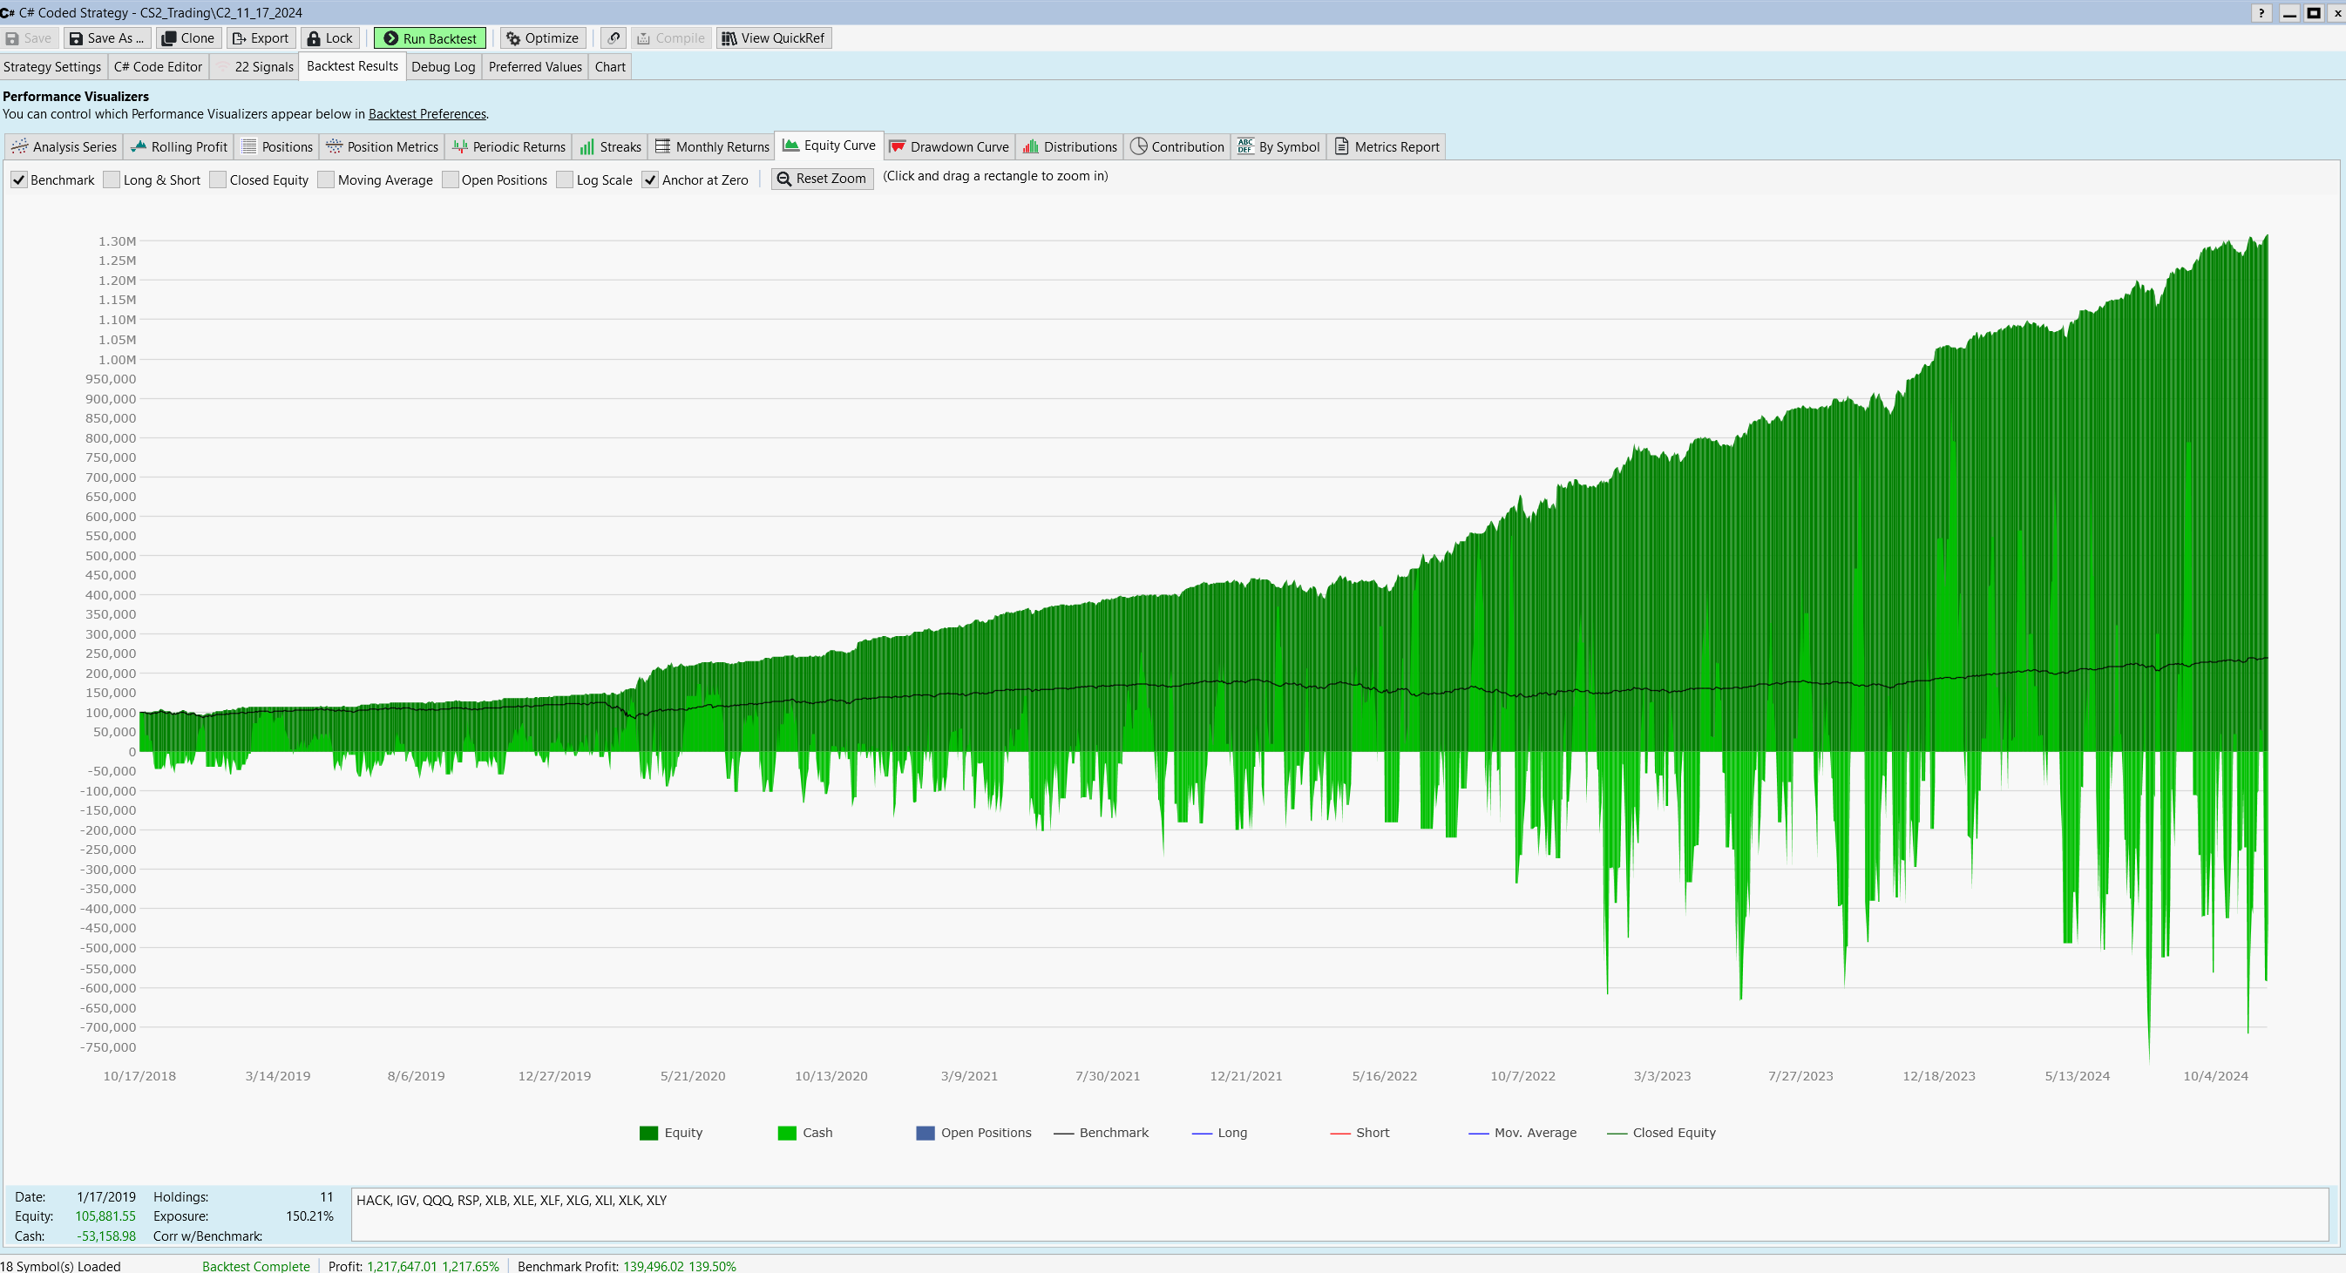Screen dimensions: 2346x1273
Task: Switch to the Strategy Settings tab
Action: 52,66
